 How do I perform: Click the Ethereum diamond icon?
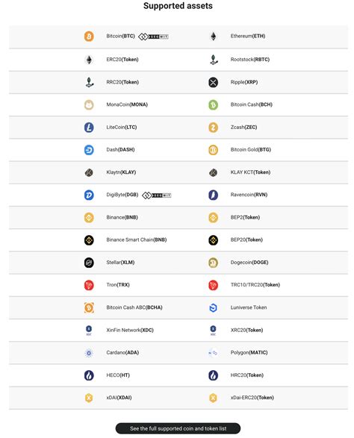click(x=213, y=37)
